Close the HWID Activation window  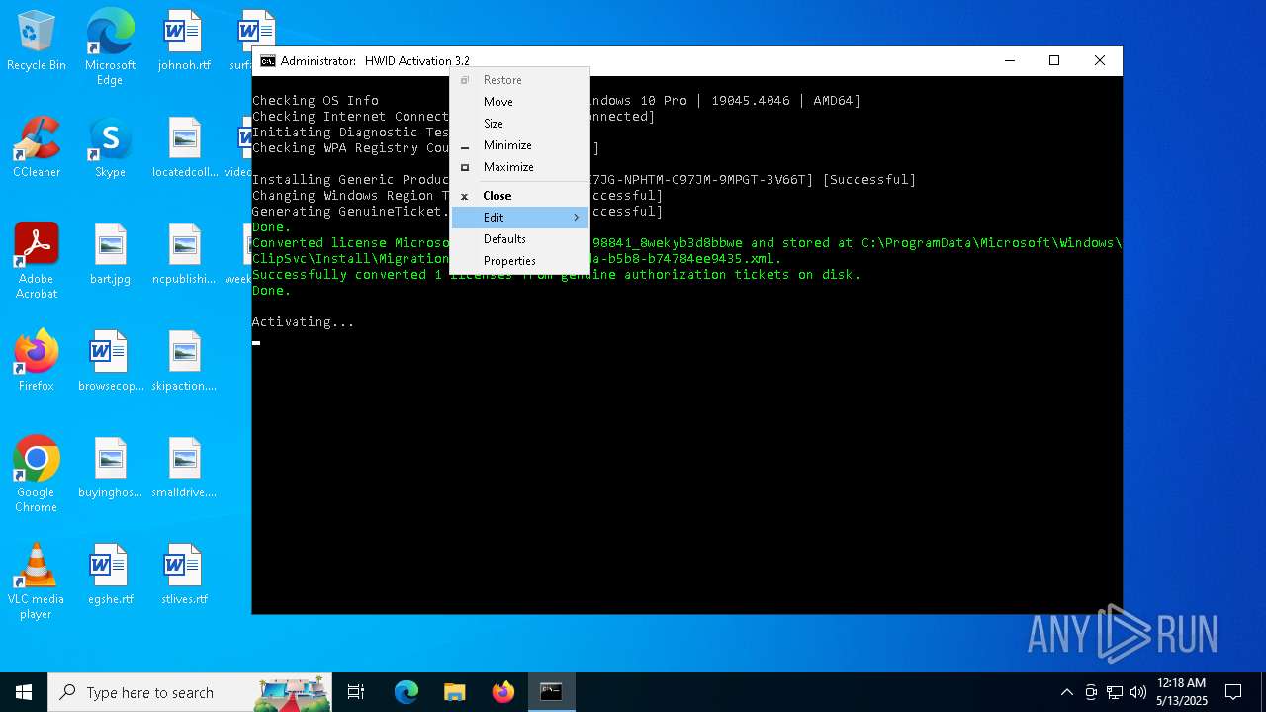tap(1100, 61)
